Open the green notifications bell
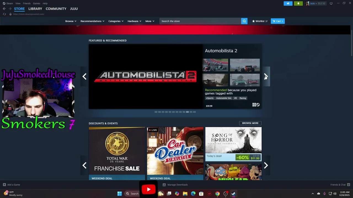353x198 pixels. pos(298,4)
